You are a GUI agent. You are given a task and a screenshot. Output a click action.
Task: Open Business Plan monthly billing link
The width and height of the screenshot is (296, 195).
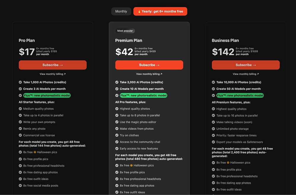point(246,74)
